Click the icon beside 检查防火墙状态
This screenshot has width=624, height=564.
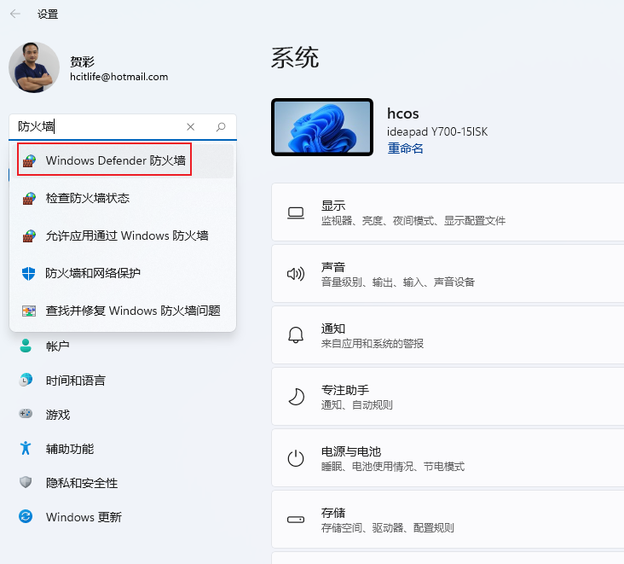pyautogui.click(x=29, y=198)
